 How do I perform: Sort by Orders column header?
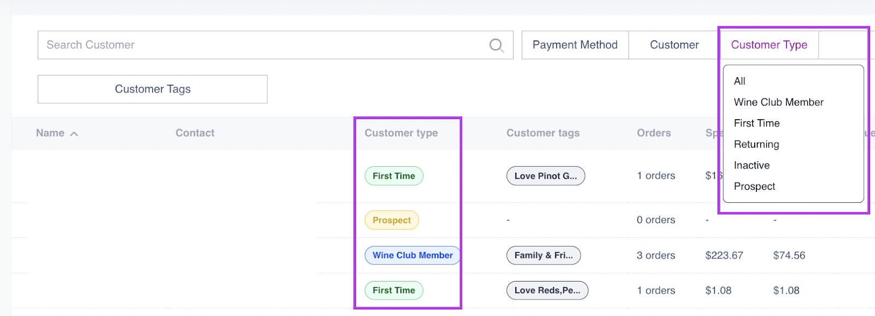654,133
